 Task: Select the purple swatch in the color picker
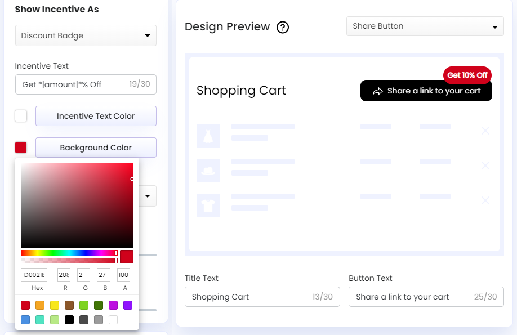[x=127, y=305]
